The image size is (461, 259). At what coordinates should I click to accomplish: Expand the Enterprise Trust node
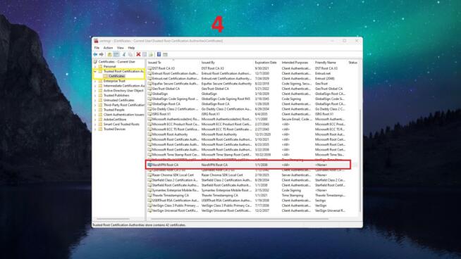[95, 81]
